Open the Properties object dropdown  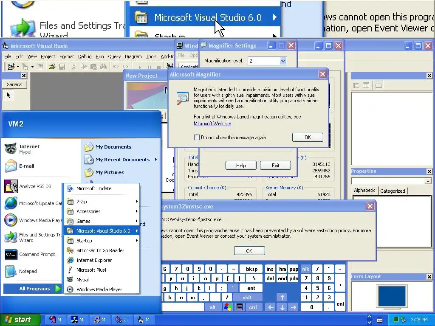[x=427, y=181]
